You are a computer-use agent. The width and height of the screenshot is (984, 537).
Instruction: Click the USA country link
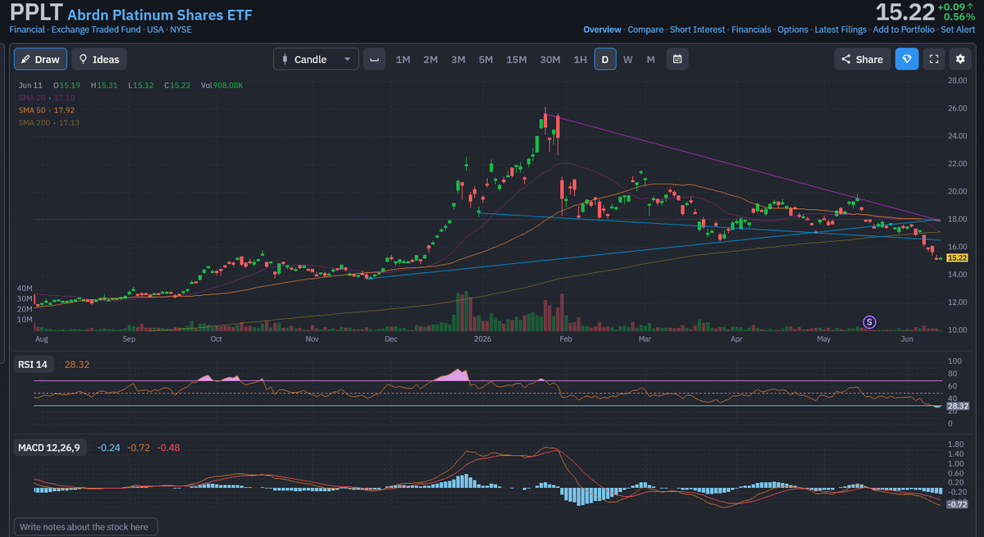(156, 30)
